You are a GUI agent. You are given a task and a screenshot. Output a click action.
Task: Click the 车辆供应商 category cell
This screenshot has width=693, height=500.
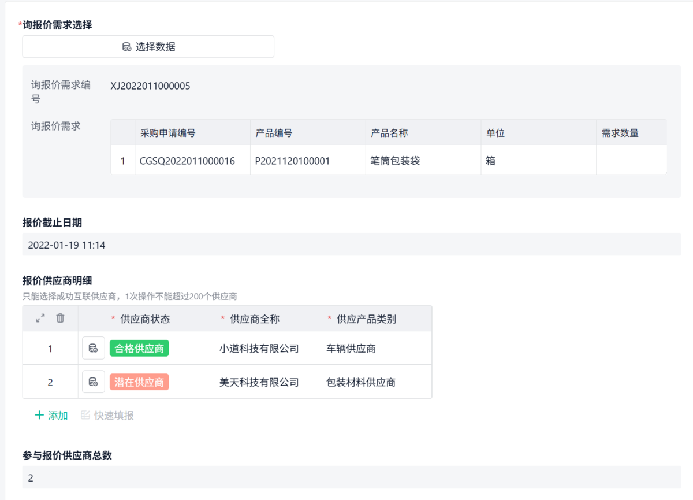(x=351, y=349)
